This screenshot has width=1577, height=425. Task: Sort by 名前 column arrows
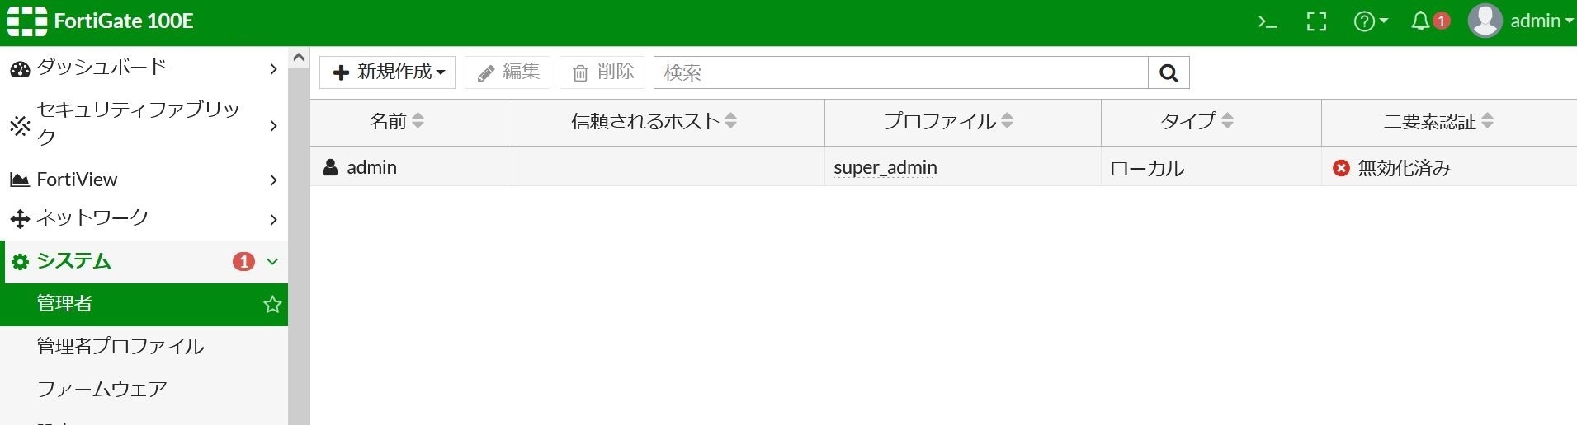(418, 121)
